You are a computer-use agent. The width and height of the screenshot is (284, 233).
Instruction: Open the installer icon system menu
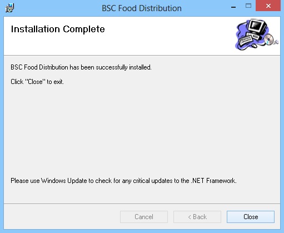click(9, 8)
